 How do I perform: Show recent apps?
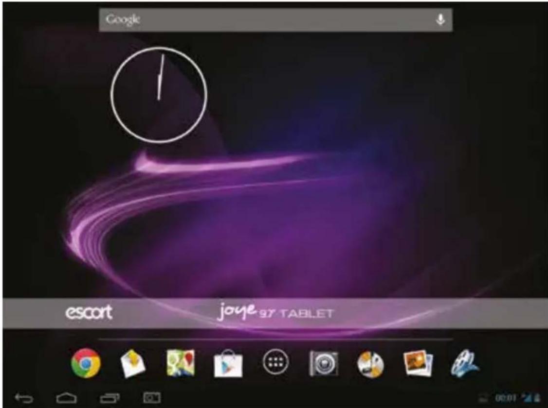point(110,398)
